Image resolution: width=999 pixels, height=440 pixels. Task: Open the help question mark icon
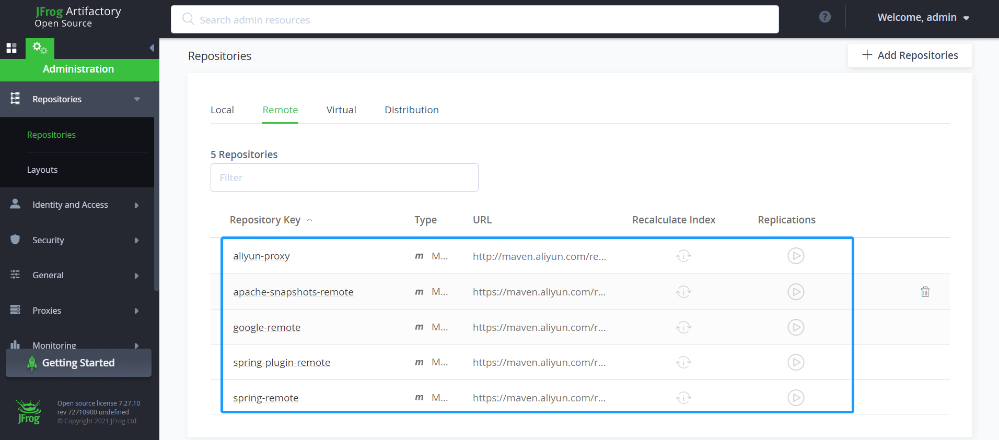824,17
